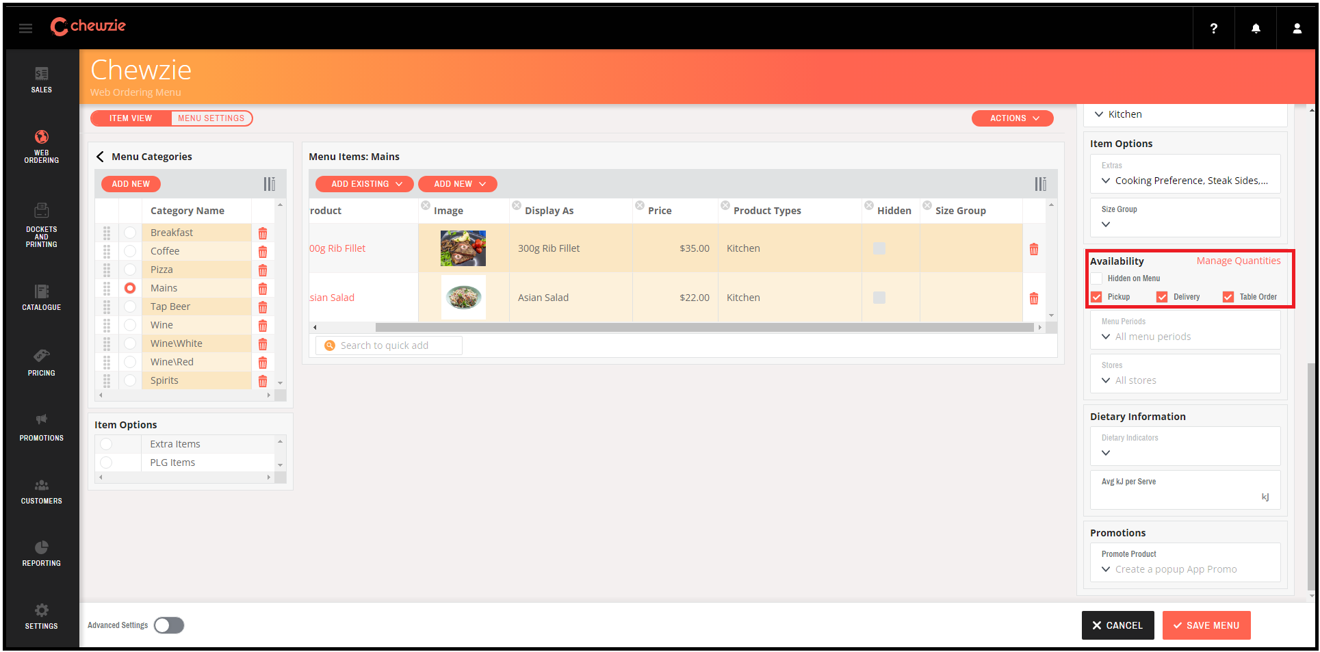Click Save Menu button
The image size is (1320, 652).
point(1206,625)
